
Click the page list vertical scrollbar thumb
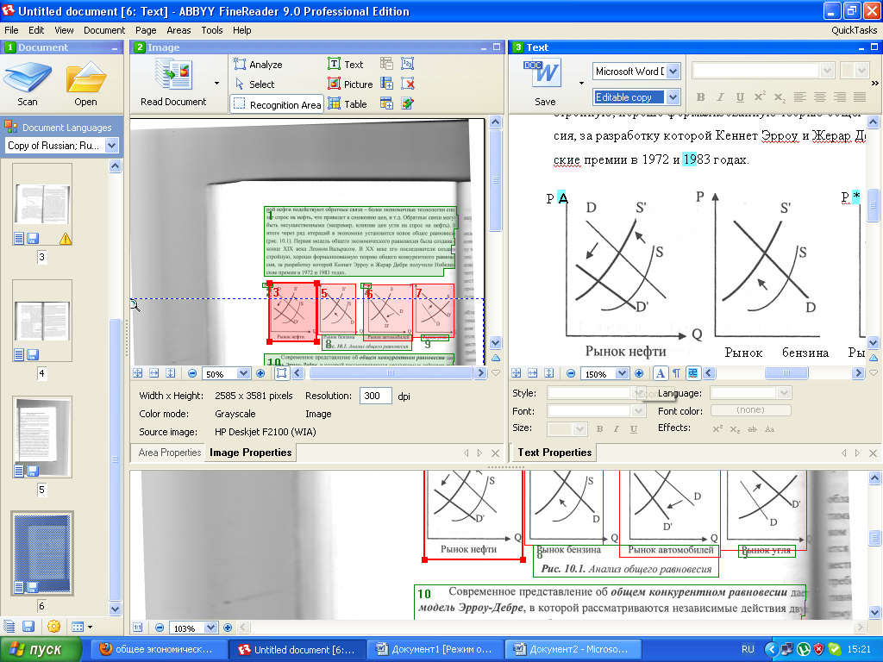pos(115,459)
